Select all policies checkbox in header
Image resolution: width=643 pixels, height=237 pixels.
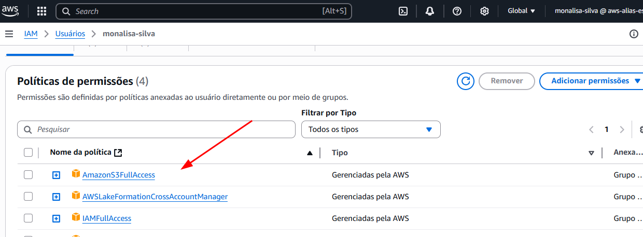[28, 153]
